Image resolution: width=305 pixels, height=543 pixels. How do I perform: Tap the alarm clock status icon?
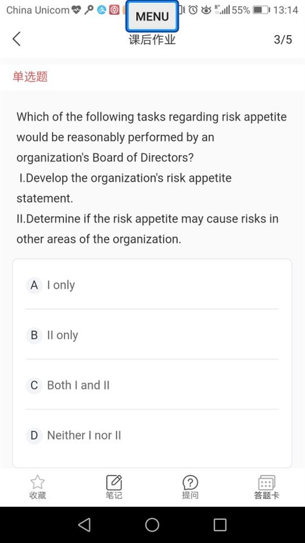[193, 10]
